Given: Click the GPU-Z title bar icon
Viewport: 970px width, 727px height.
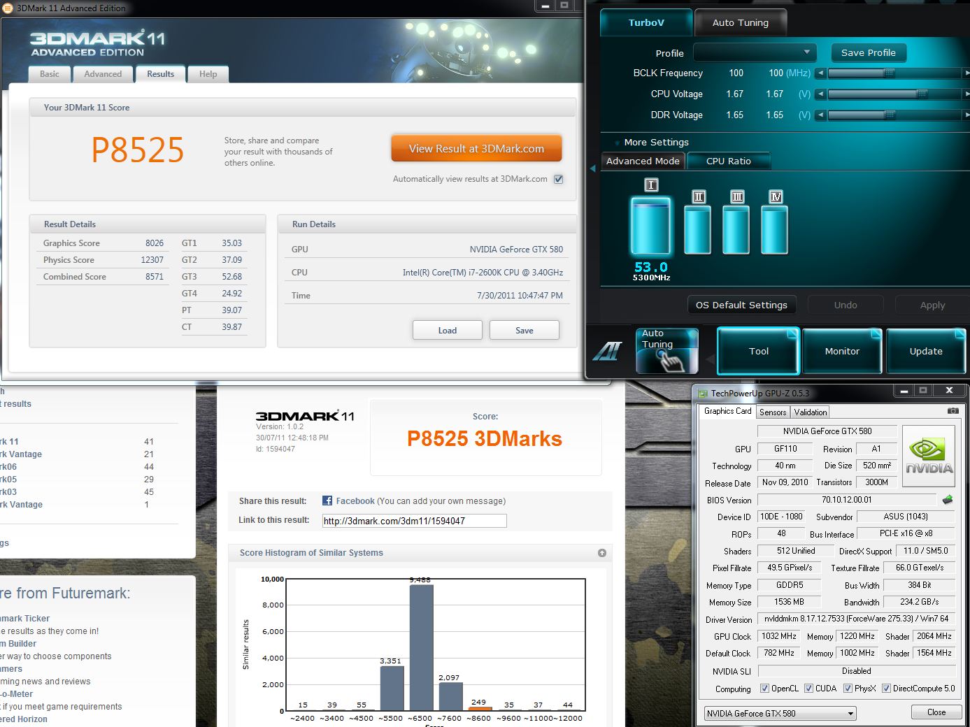Looking at the screenshot, I should pos(703,393).
